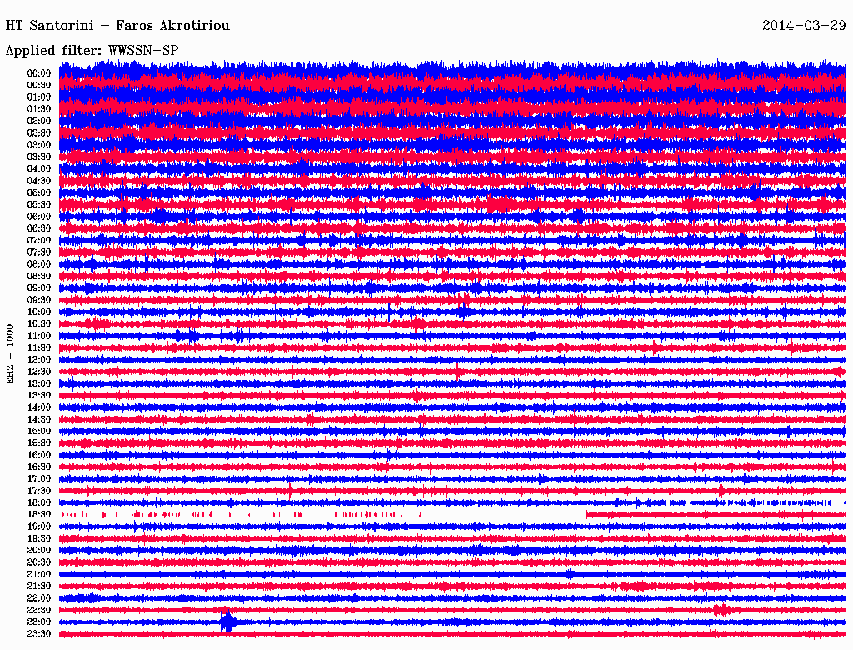Select the 05:00 time label
Screen dimensions: 853x650
(x=38, y=192)
